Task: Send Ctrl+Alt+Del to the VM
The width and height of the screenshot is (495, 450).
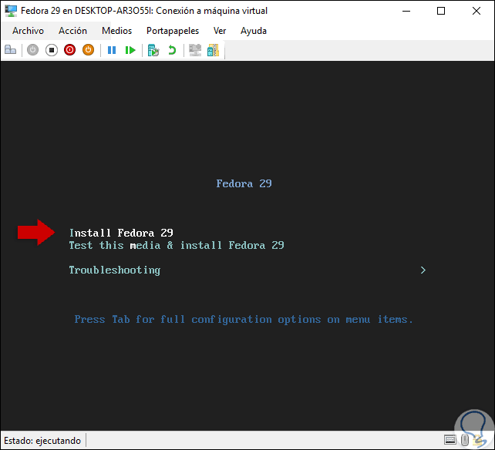Action: 11,50
